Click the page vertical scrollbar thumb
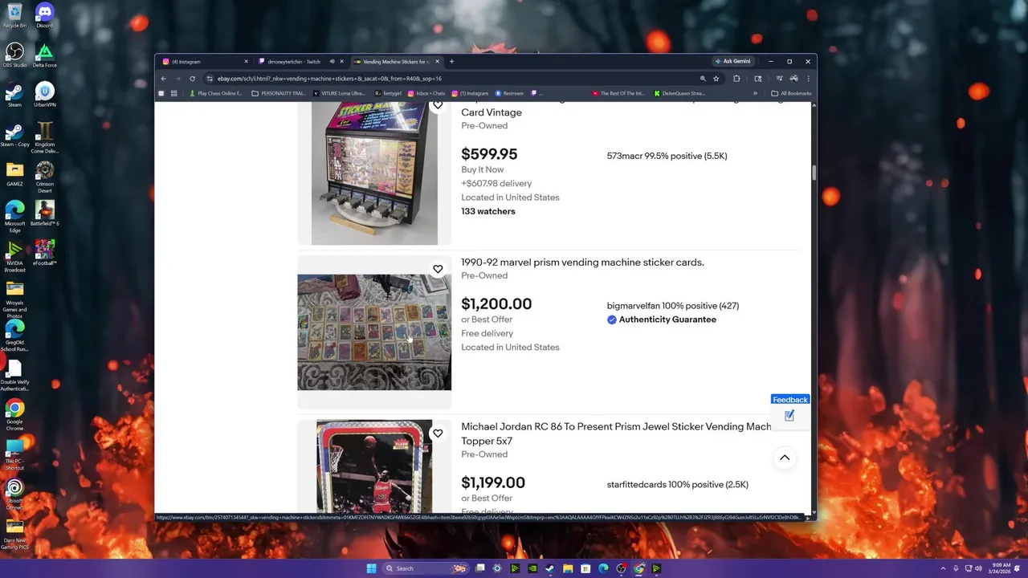 [x=814, y=173]
